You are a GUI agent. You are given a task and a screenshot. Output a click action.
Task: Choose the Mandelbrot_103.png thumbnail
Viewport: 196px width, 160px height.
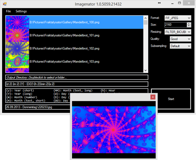tap(17, 61)
